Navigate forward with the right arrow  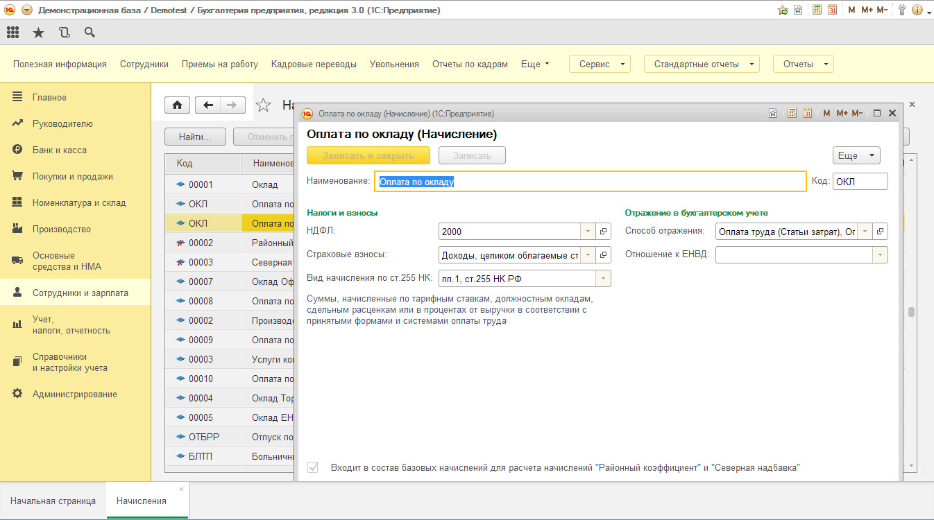pos(232,105)
